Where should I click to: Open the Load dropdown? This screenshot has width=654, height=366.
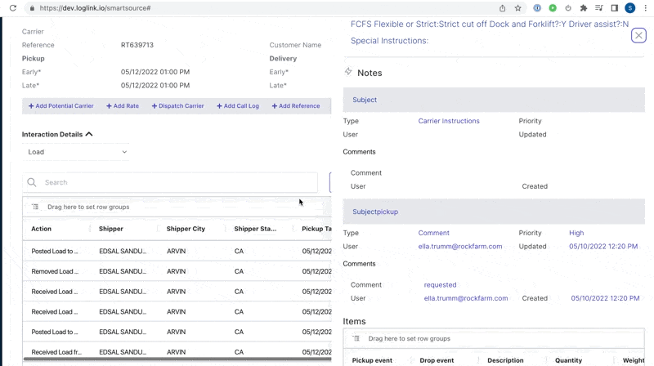pyautogui.click(x=76, y=152)
